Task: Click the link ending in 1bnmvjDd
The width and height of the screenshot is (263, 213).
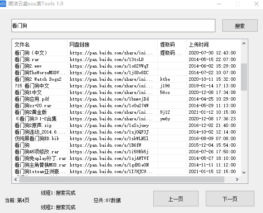Action: click(x=109, y=99)
